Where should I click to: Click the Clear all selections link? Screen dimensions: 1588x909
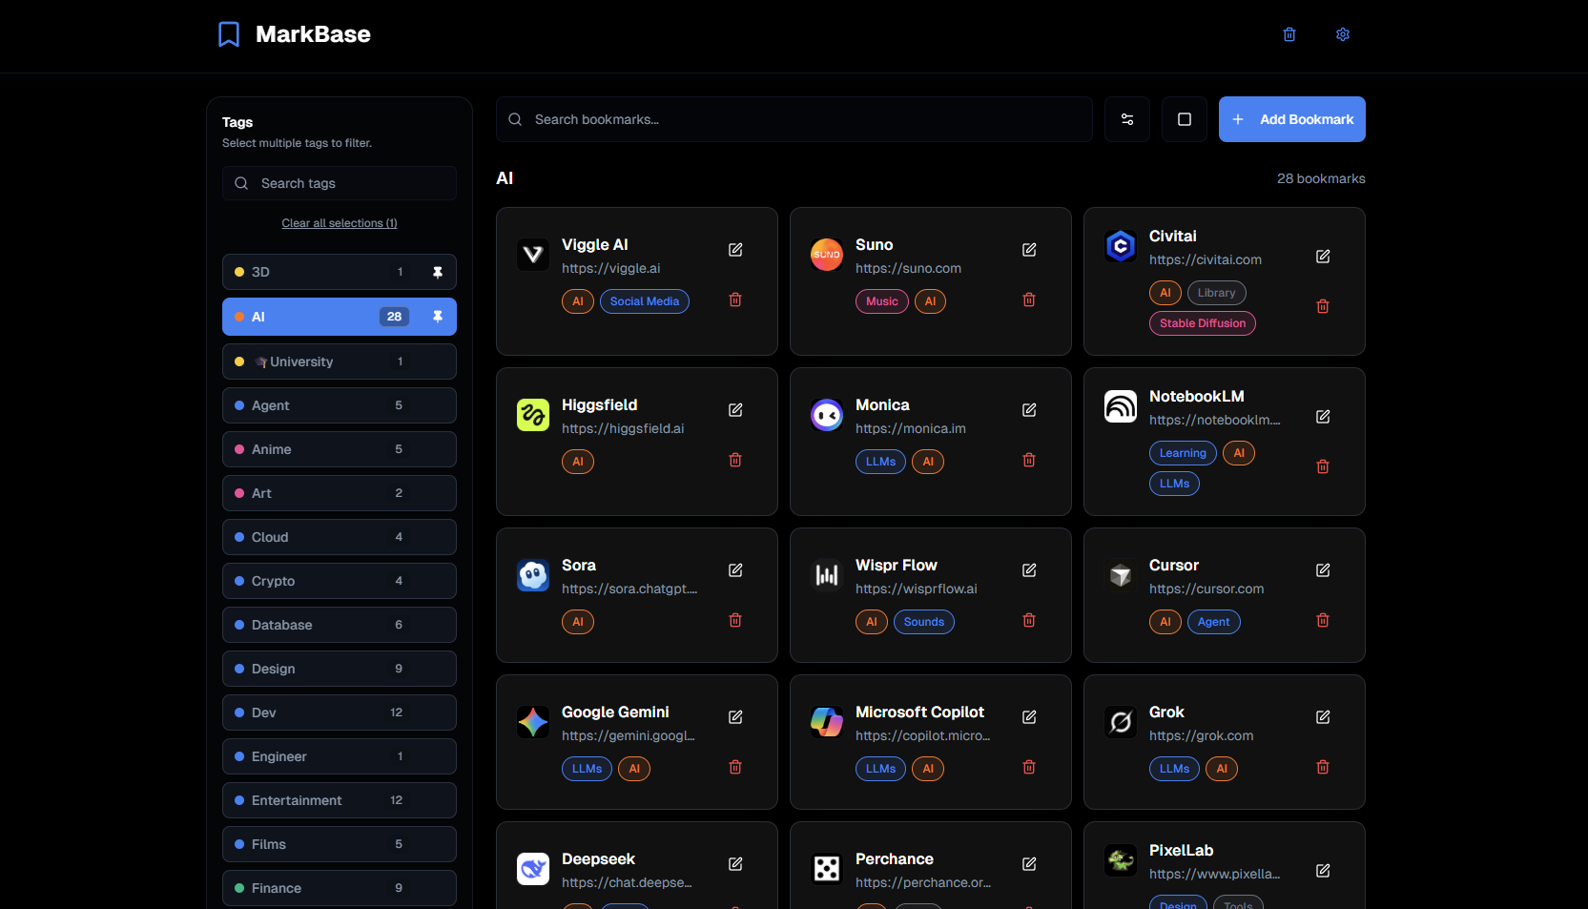tap(339, 222)
